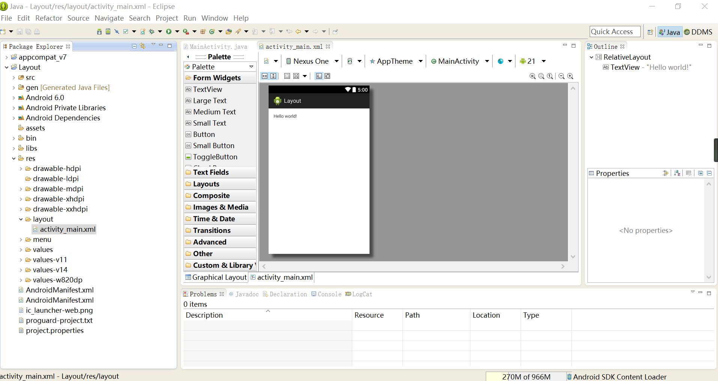Open the Android Virtual Device Manager
This screenshot has width=718, height=381.
click(x=108, y=31)
